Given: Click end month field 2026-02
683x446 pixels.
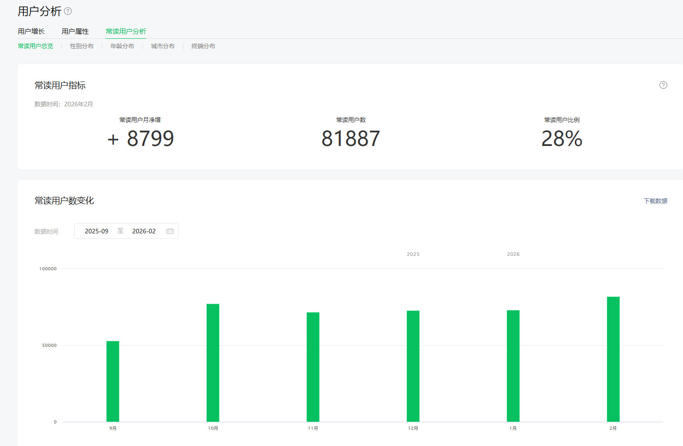Looking at the screenshot, I should (144, 231).
